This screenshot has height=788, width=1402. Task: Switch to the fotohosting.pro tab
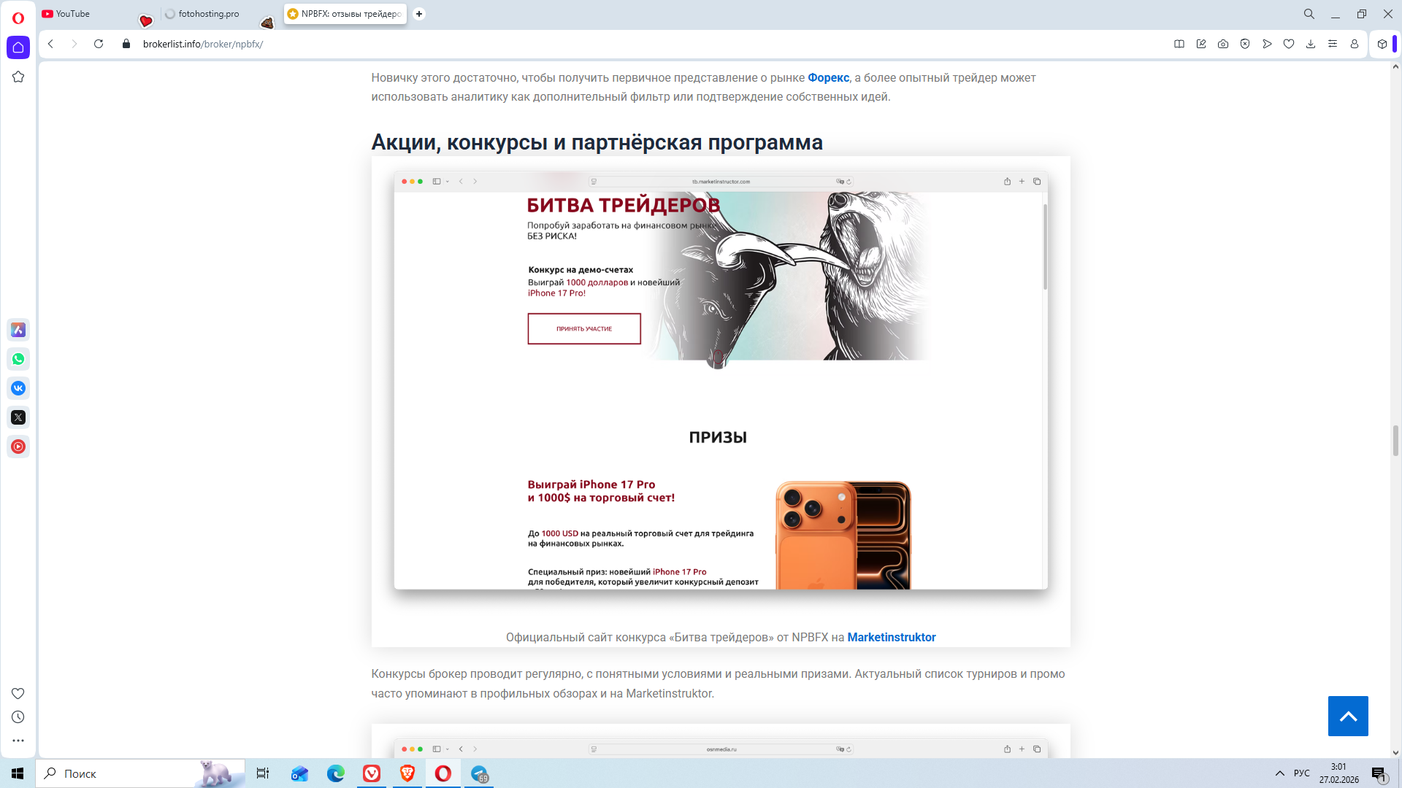(208, 14)
